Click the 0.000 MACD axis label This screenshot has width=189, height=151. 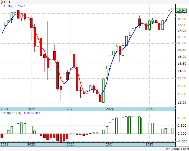[x=182, y=134]
